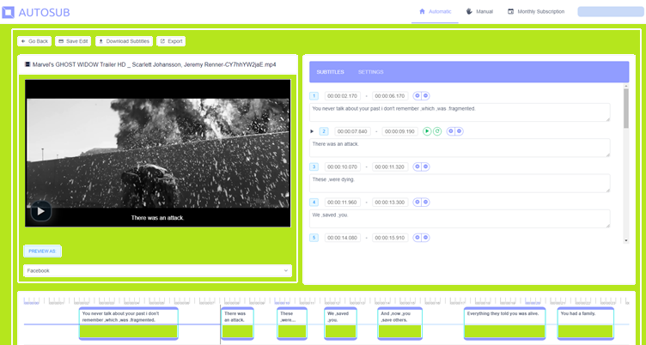Play subtitle 2 segment

(x=427, y=131)
